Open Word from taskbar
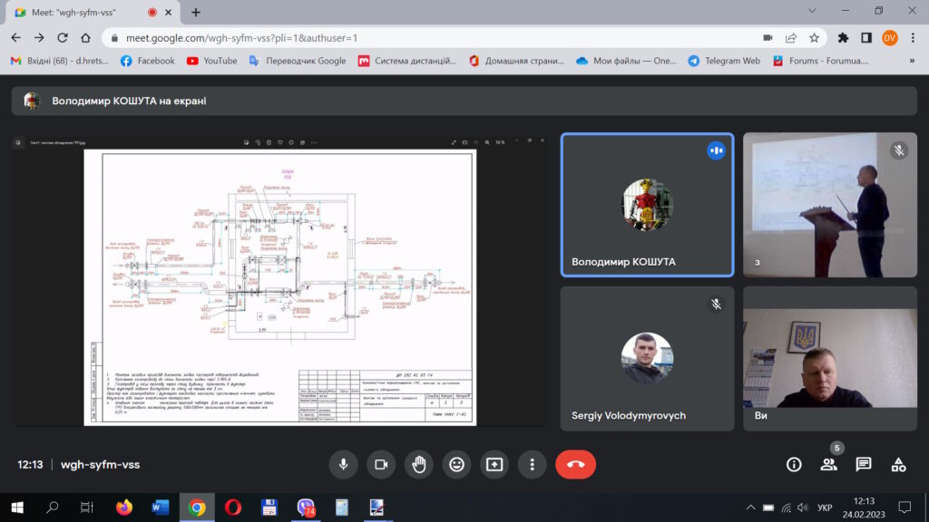The image size is (929, 522). [x=161, y=507]
